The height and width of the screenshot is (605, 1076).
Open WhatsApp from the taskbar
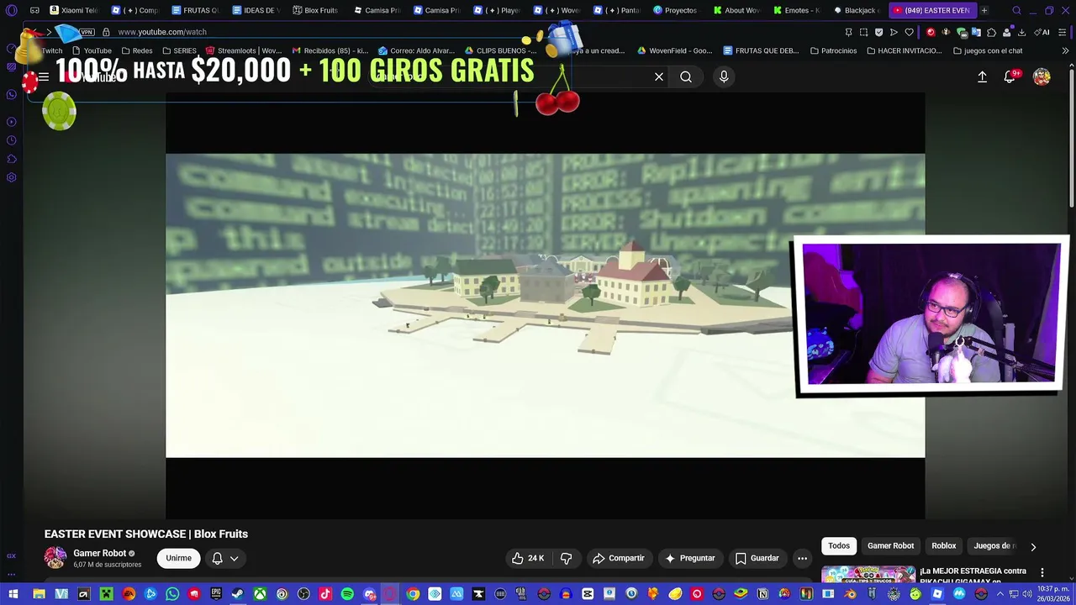pos(172,594)
